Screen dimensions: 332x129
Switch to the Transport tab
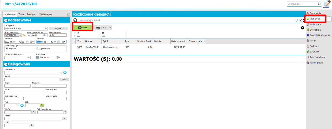(31, 14)
